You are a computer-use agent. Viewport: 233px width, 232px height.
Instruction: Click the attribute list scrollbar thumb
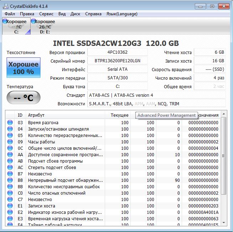tap(223, 156)
